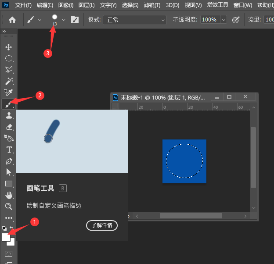Click the scroll right arrow in document
Image resolution: width=274 pixels, height=264 pixels.
tap(245, 216)
